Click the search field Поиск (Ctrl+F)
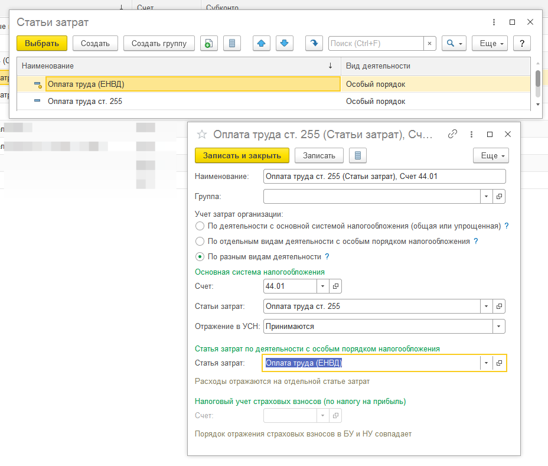The width and height of the screenshot is (548, 466). pyautogui.click(x=376, y=43)
